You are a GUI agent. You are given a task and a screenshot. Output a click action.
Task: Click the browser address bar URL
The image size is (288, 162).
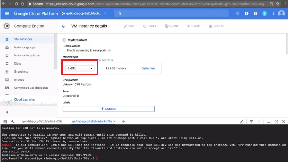(156, 4)
